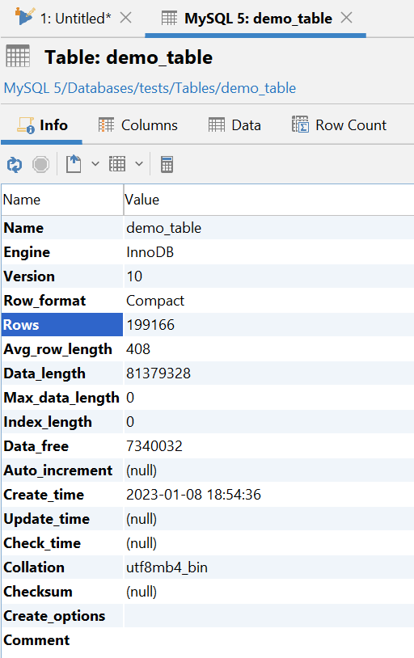Expand the grid view options dropdown
The image size is (414, 658).
pyautogui.click(x=139, y=164)
